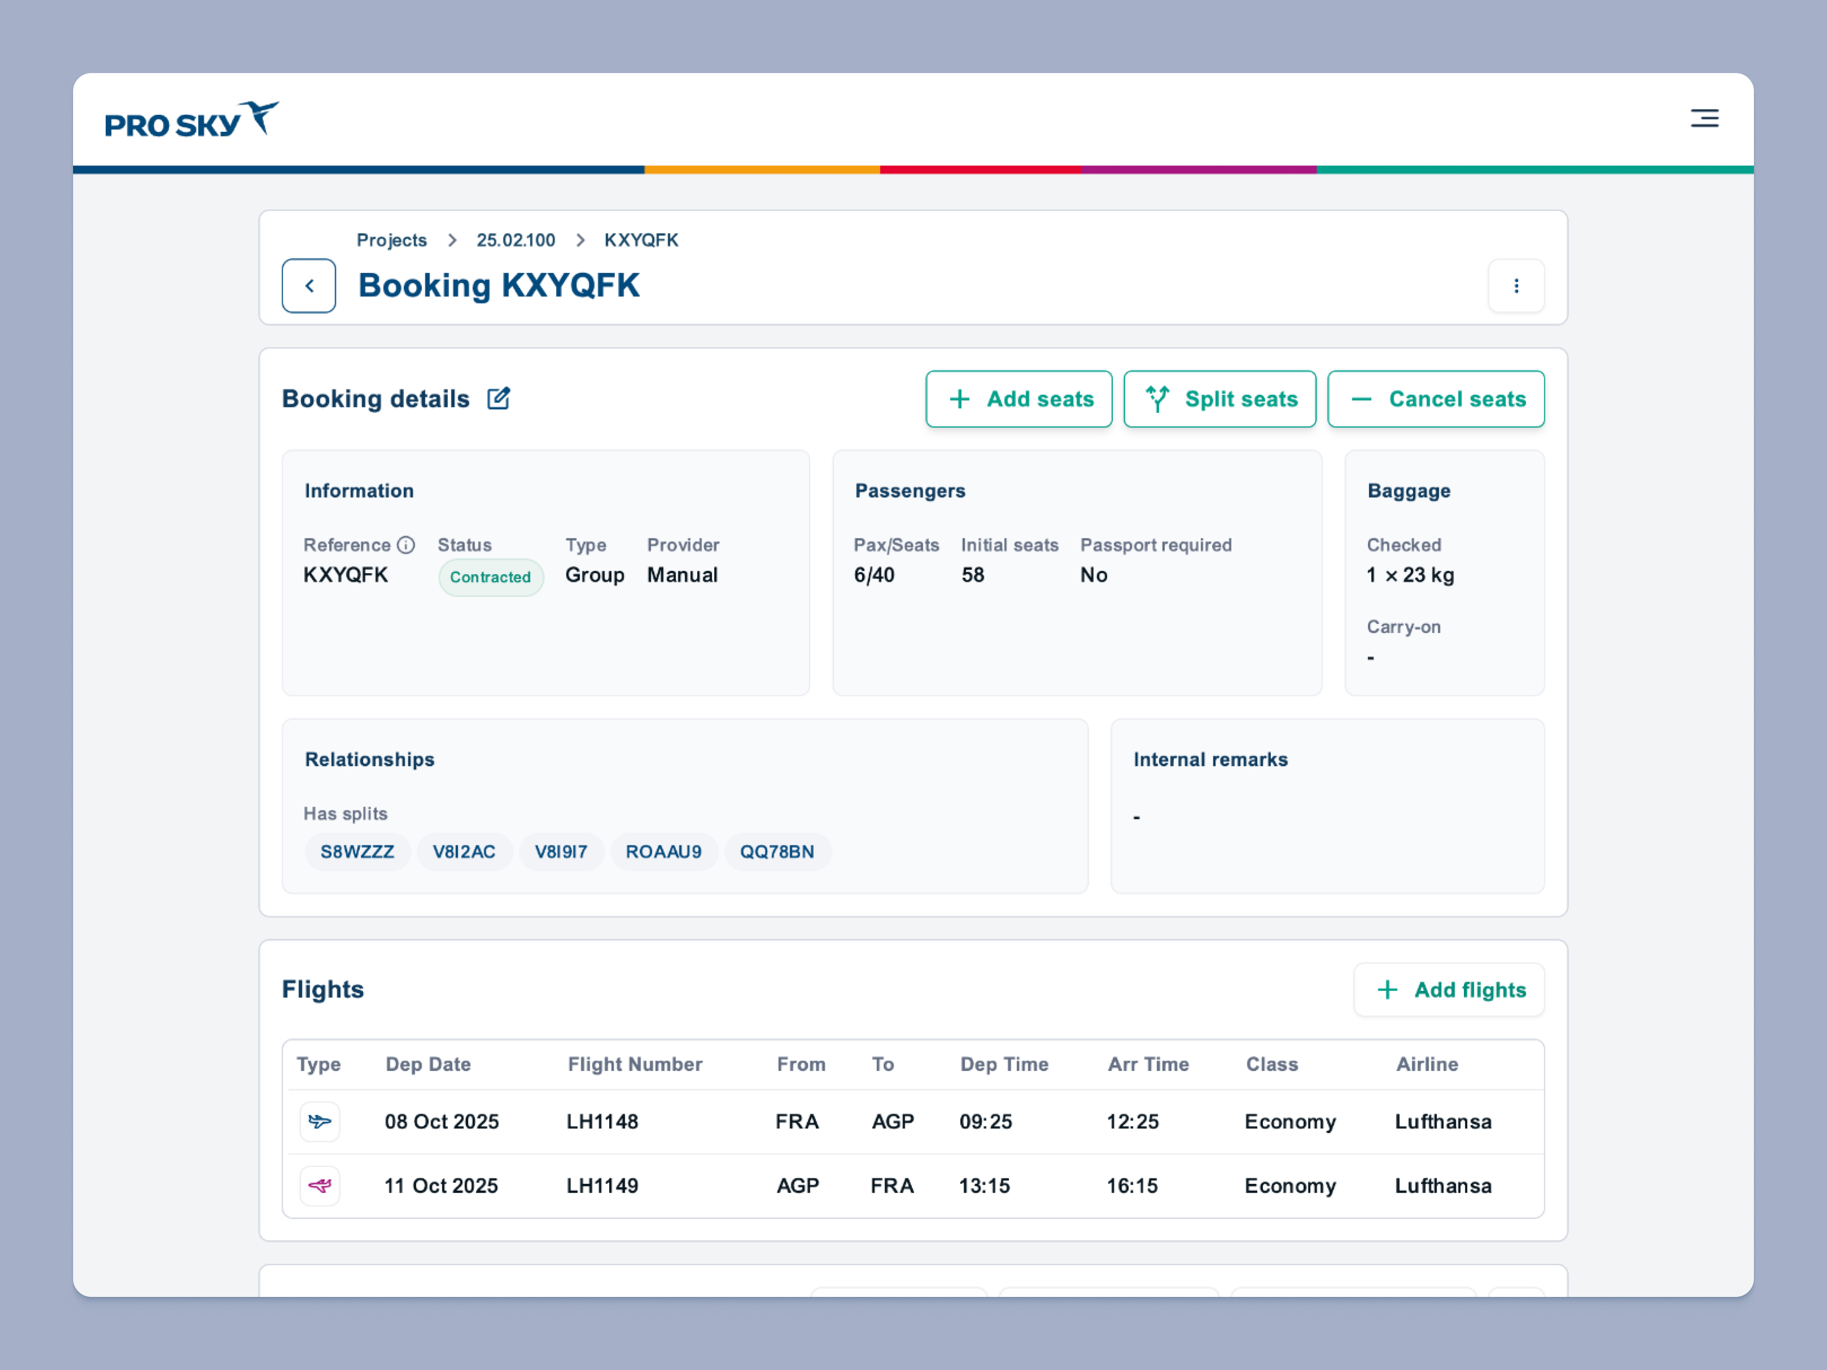This screenshot has height=1370, width=1827.
Task: Click the reference value KXYQFK in Information
Action: [345, 575]
